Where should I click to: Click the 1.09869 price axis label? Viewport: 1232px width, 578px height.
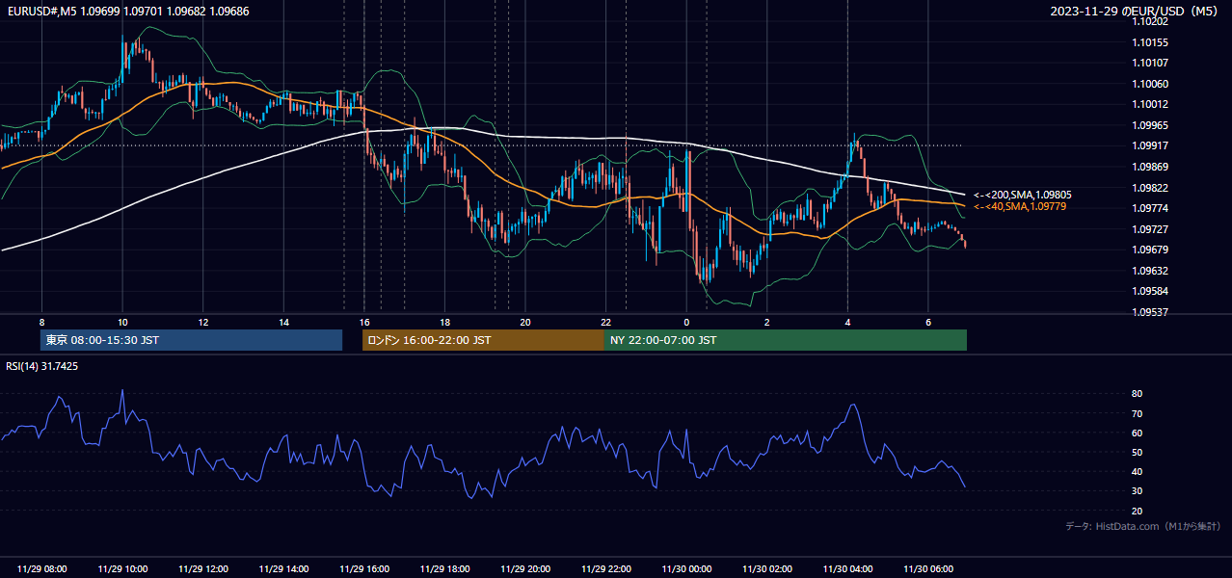pos(1150,167)
